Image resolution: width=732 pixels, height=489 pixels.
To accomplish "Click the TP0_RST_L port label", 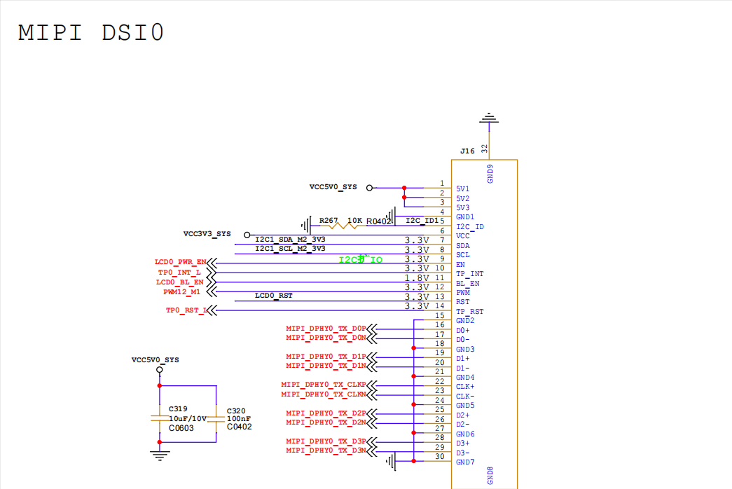I will pos(186,310).
